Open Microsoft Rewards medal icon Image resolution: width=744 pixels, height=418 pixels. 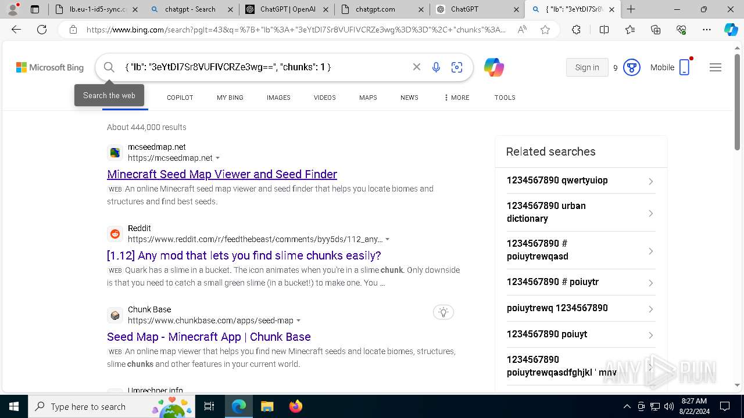(x=631, y=67)
